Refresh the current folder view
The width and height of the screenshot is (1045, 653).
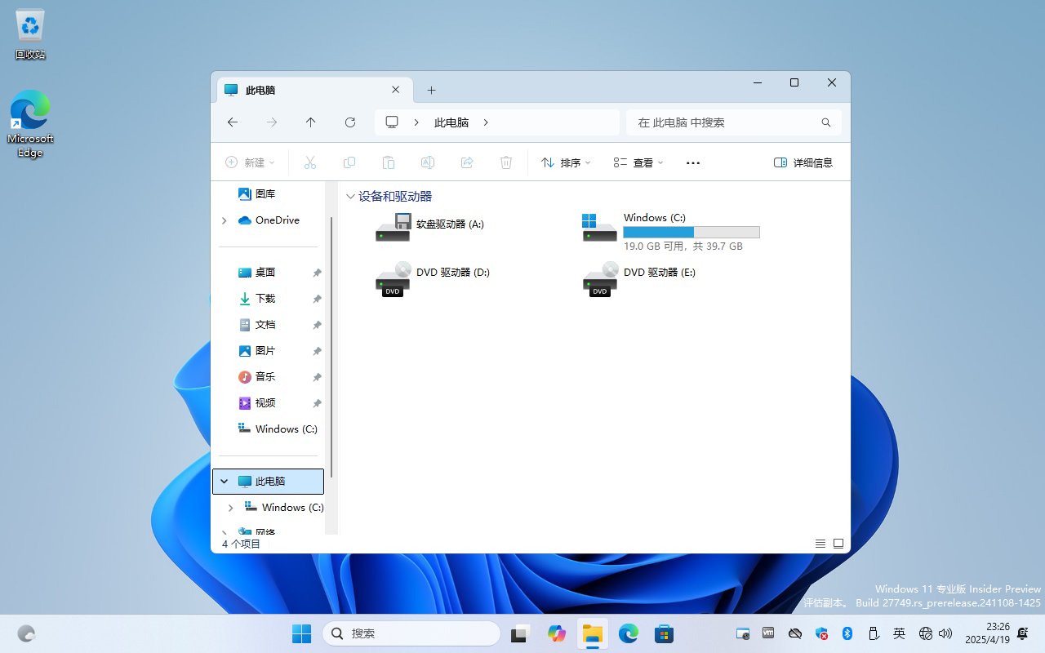[x=350, y=122]
